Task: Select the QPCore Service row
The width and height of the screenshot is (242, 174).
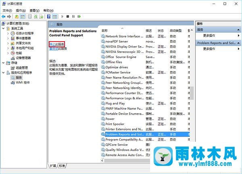Action: pyautogui.click(x=125, y=145)
